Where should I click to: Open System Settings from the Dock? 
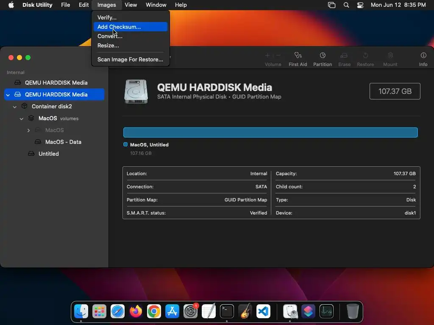[190, 311]
